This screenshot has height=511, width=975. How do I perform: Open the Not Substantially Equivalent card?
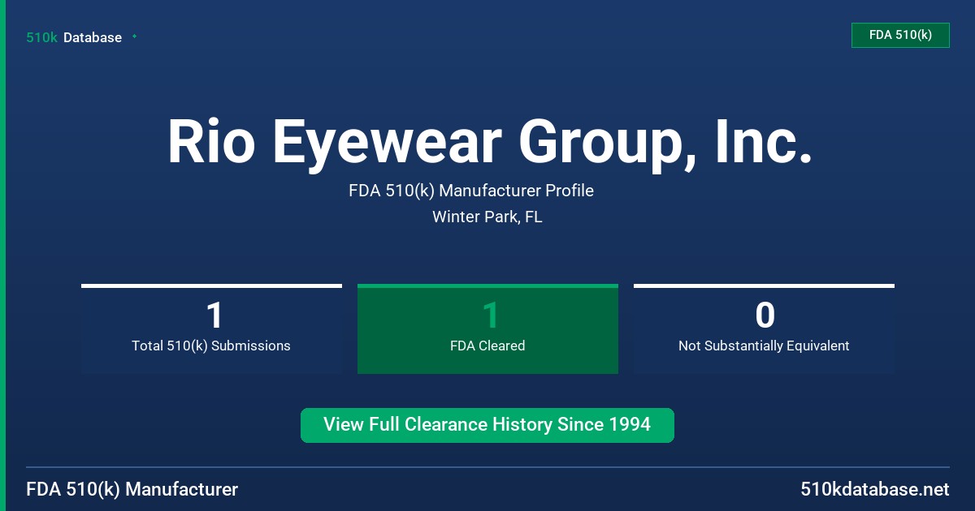pyautogui.click(x=764, y=328)
